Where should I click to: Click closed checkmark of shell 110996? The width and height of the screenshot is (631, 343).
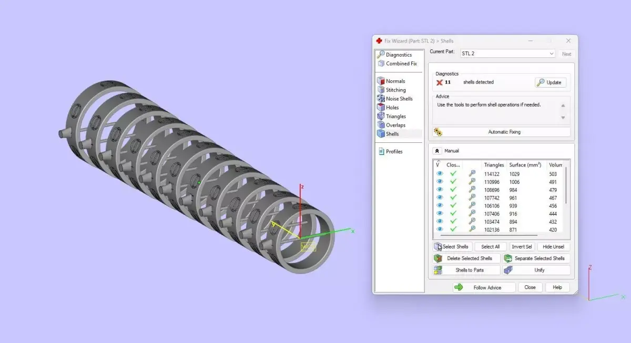pos(453,182)
